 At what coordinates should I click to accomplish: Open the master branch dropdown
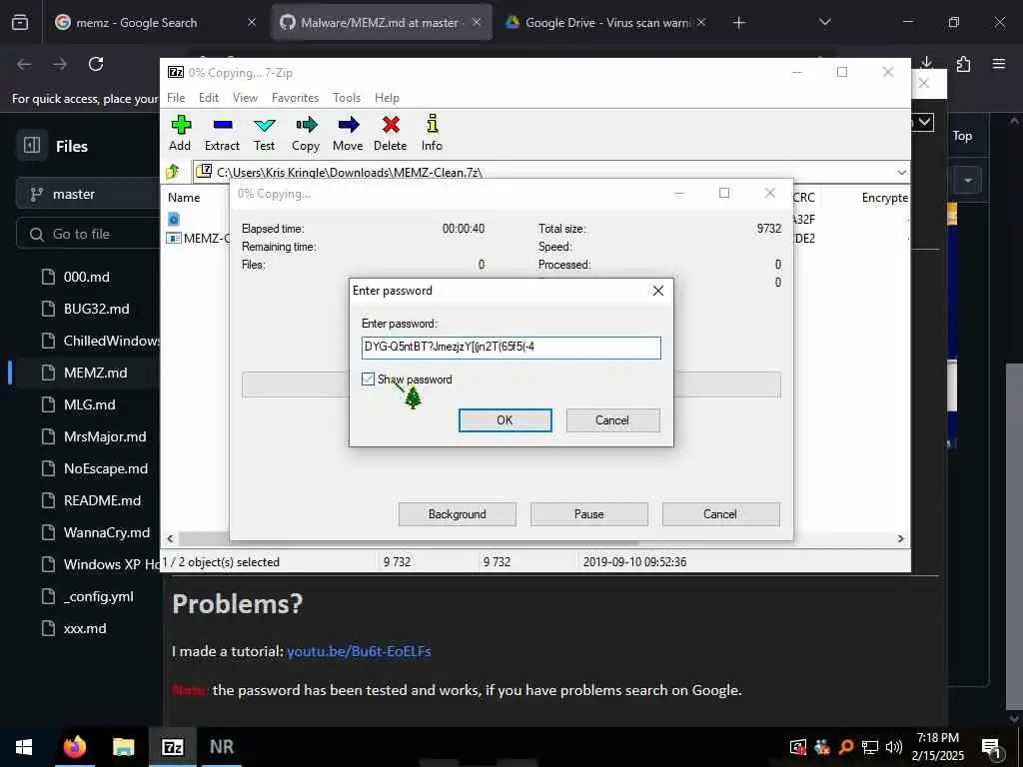click(88, 195)
